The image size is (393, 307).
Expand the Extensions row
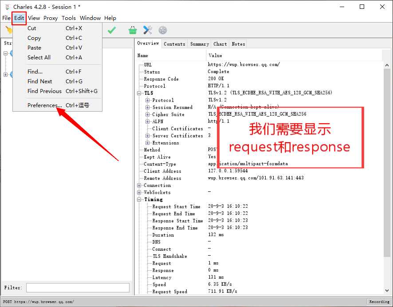[147, 143]
